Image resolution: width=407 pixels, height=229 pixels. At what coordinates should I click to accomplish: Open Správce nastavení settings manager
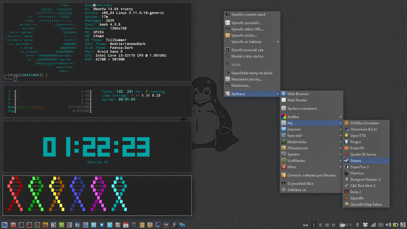pos(312,108)
